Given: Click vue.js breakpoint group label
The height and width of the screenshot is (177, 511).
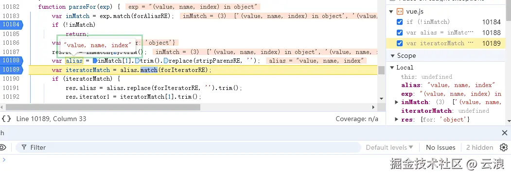Looking at the screenshot, I should (415, 12).
